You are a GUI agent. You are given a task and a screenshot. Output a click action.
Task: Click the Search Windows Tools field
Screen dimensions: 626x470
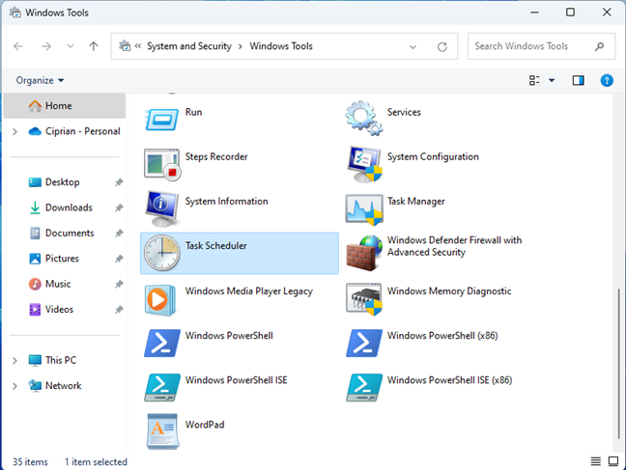click(541, 46)
